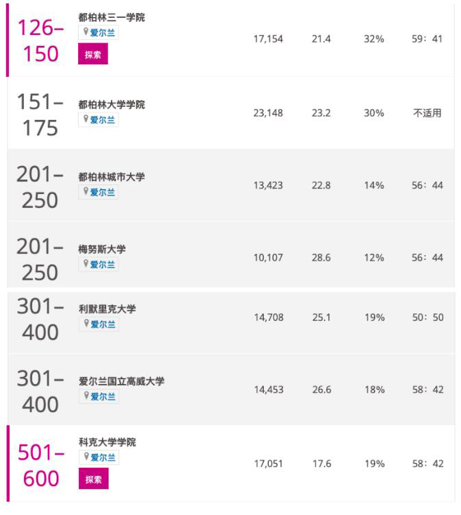Open 都柏林三一学院 university page

point(112,18)
